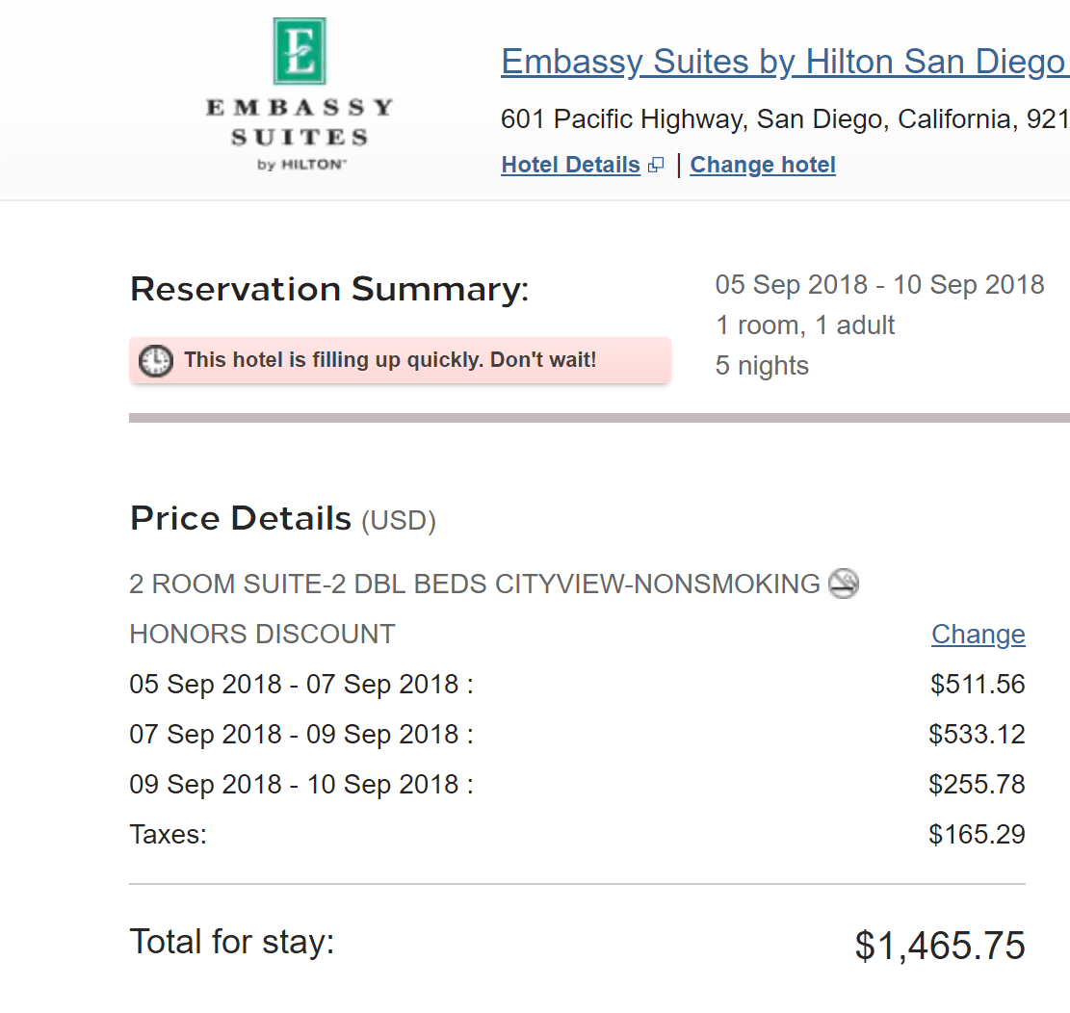Click the Price Details heading
Screen dimensions: 1070x1013
point(240,517)
